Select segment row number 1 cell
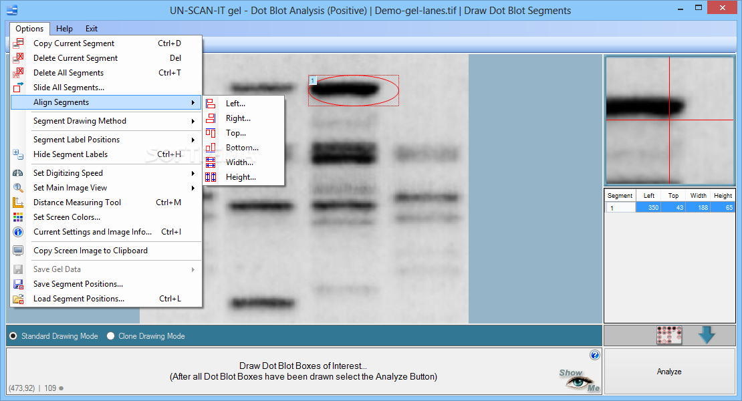The height and width of the screenshot is (401, 742). point(620,208)
